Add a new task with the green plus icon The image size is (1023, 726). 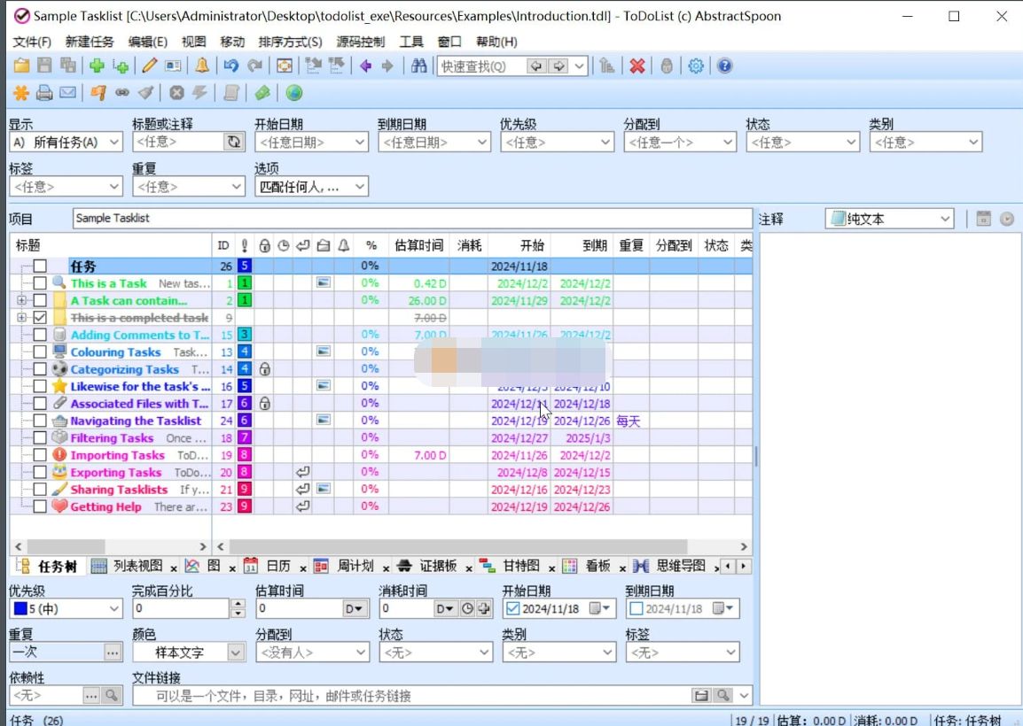(x=95, y=65)
